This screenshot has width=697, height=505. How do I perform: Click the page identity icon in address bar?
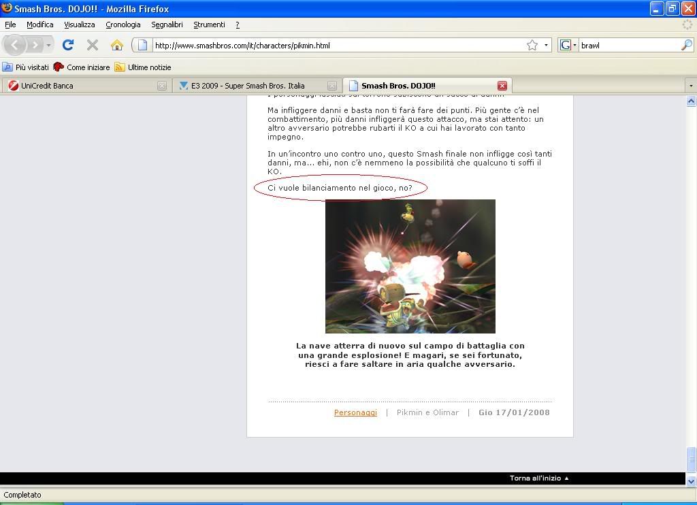pos(142,45)
